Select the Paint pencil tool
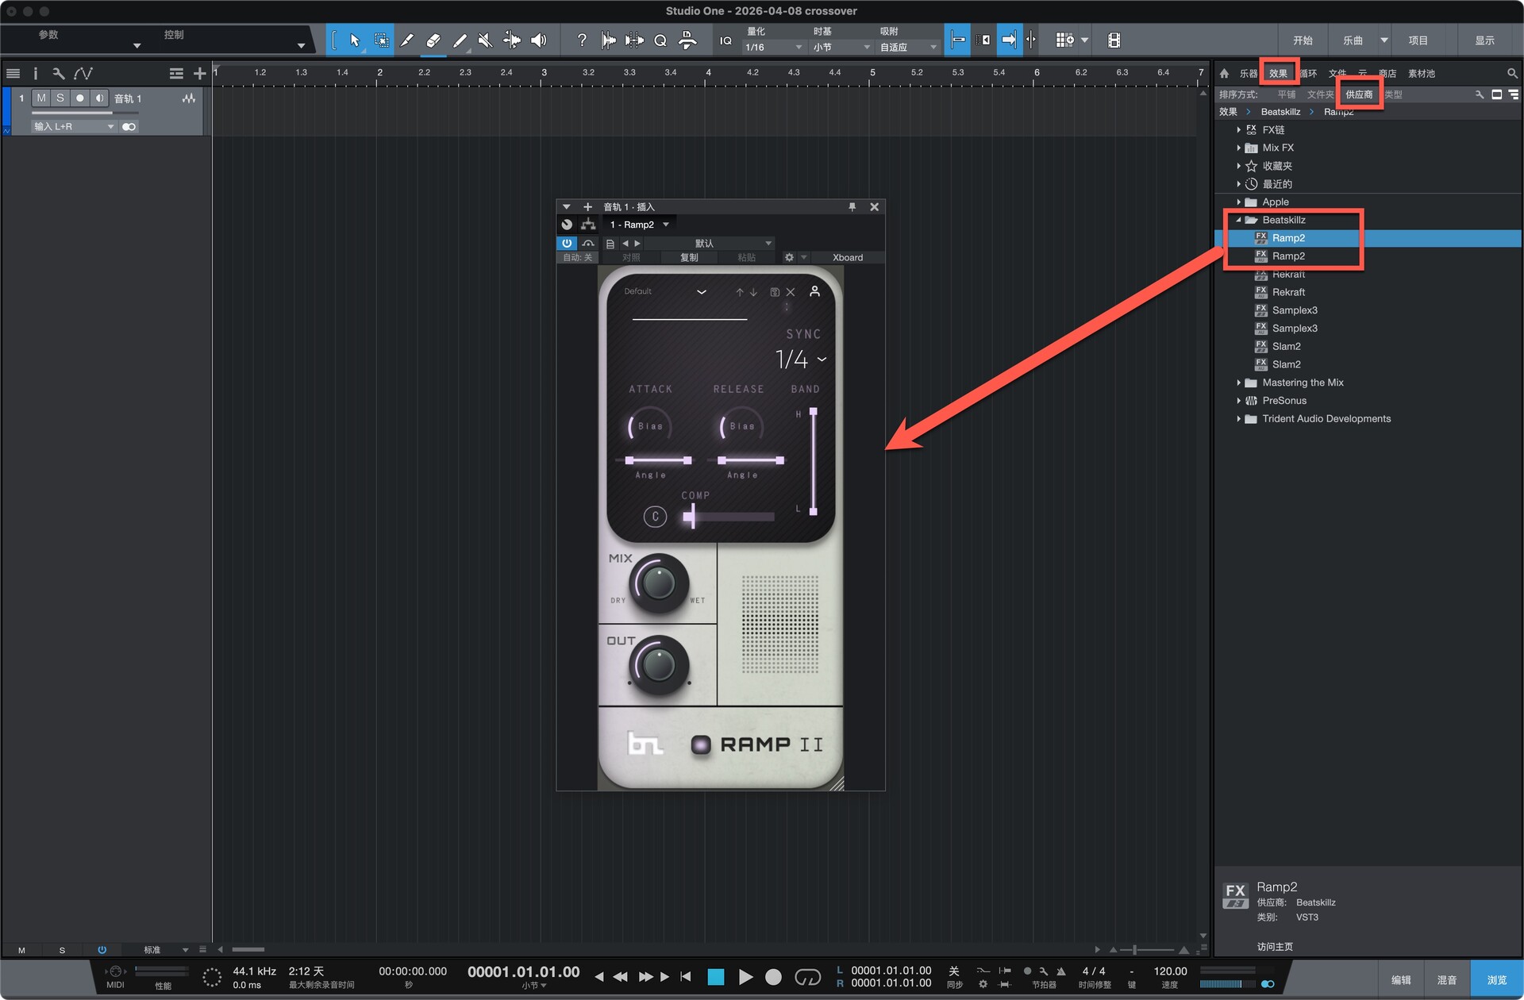The width and height of the screenshot is (1524, 1000). pos(460,40)
